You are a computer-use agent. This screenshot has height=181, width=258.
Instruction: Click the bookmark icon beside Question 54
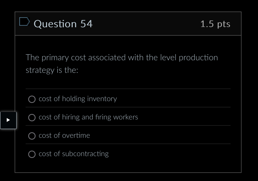click(x=24, y=21)
